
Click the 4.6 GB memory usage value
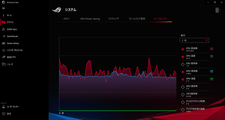(188, 96)
